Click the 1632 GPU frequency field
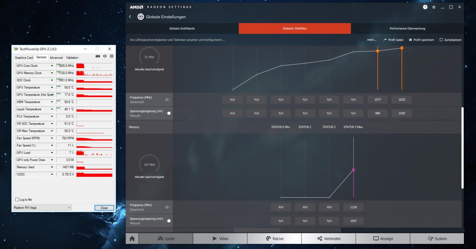476x249 pixels. (x=402, y=99)
